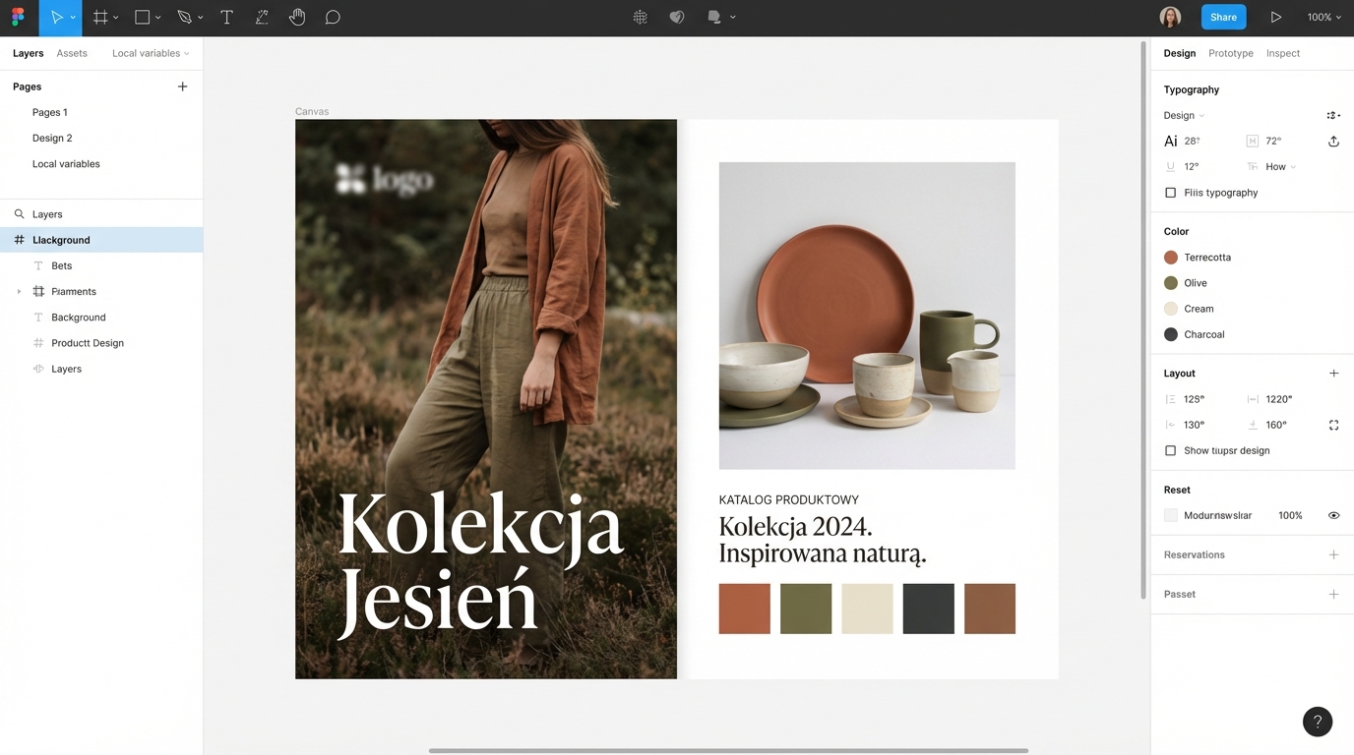The height and width of the screenshot is (755, 1354).
Task: Select the Terrecotta color swatch
Action: pyautogui.click(x=1172, y=257)
